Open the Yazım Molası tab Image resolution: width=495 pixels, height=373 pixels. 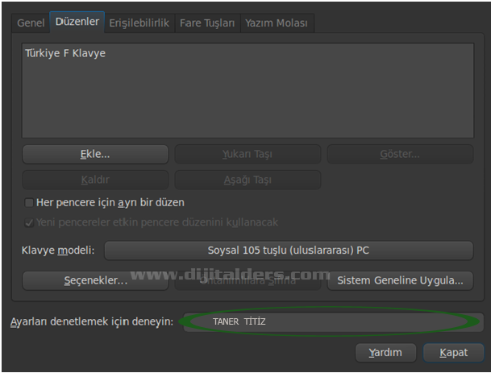(277, 23)
